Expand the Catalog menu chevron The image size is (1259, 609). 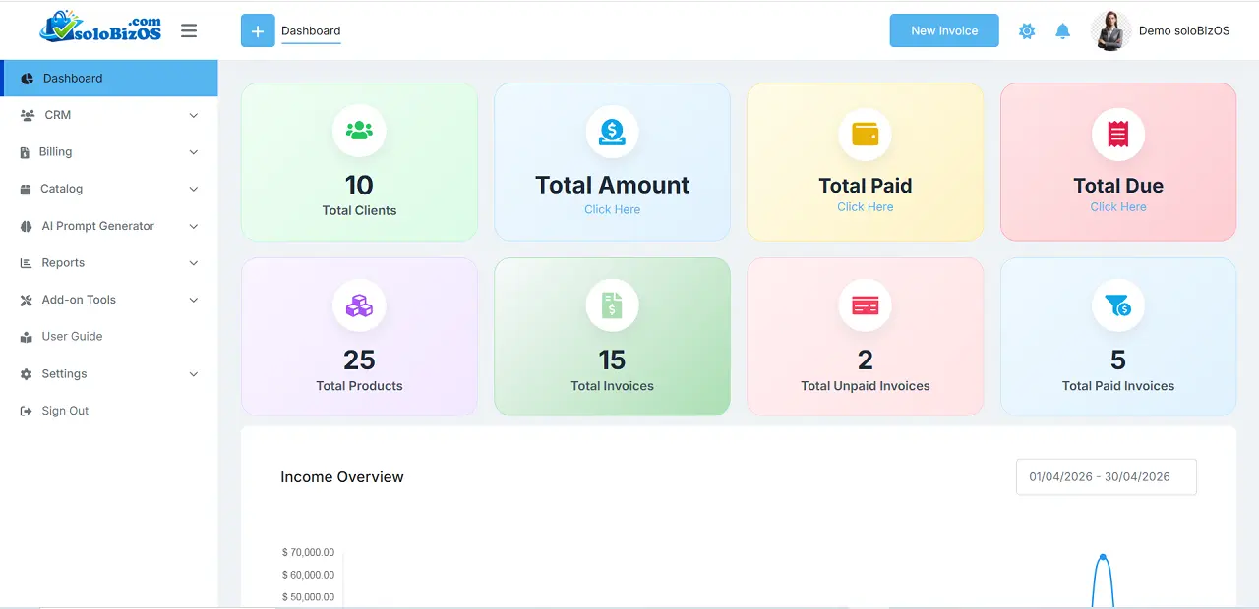[x=193, y=189]
